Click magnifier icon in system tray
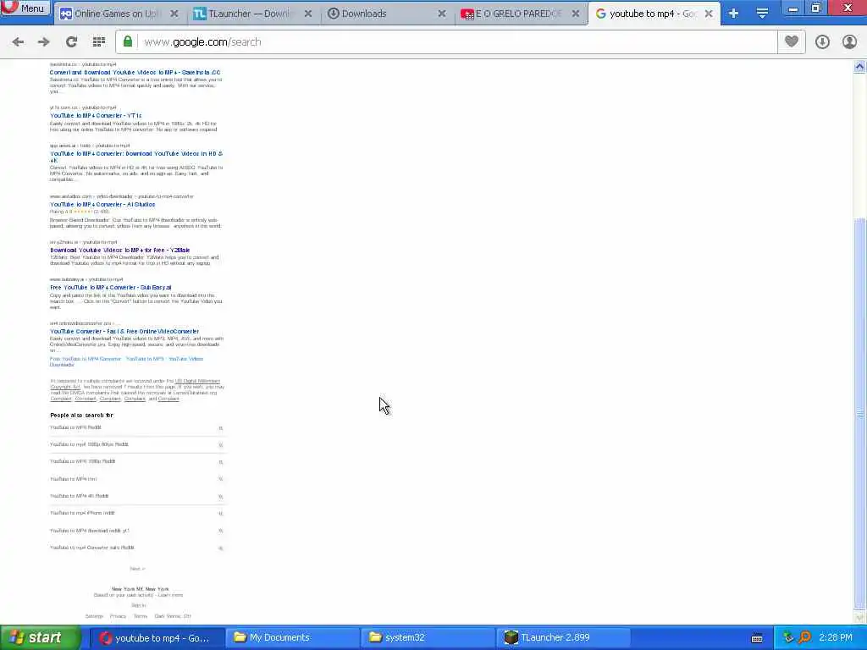The width and height of the screenshot is (867, 650). click(x=804, y=638)
